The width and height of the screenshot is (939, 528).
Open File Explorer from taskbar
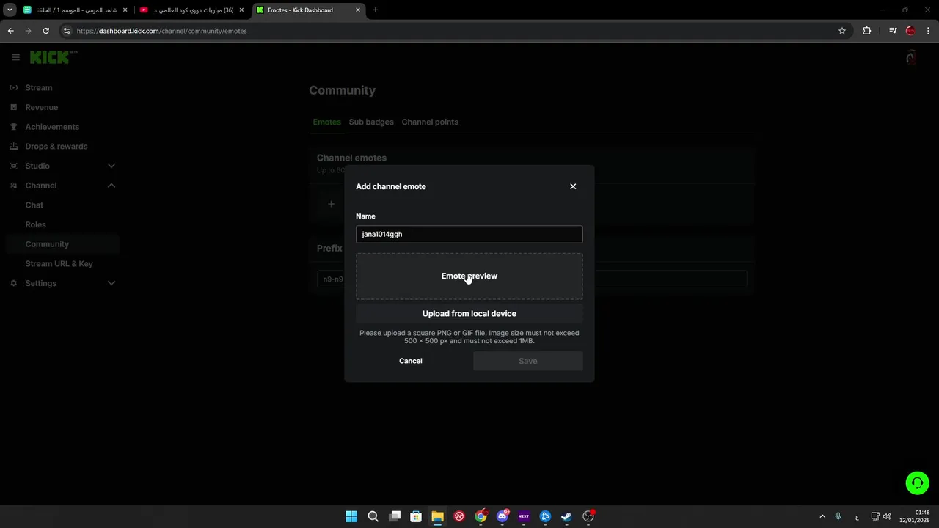437,516
